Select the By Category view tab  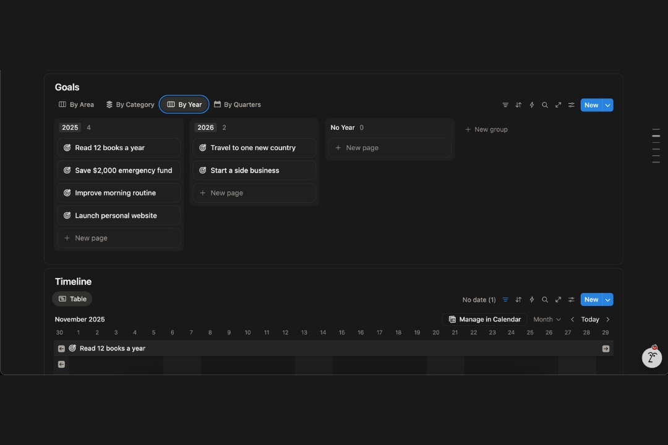pos(130,105)
